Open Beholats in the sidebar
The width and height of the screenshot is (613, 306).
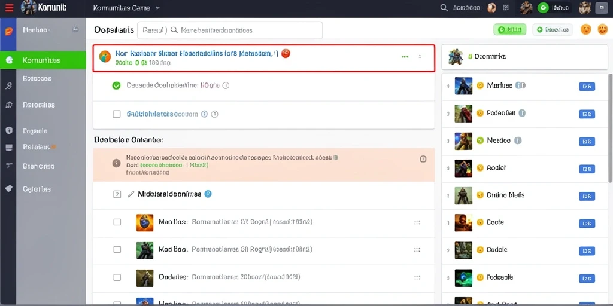click(38, 147)
